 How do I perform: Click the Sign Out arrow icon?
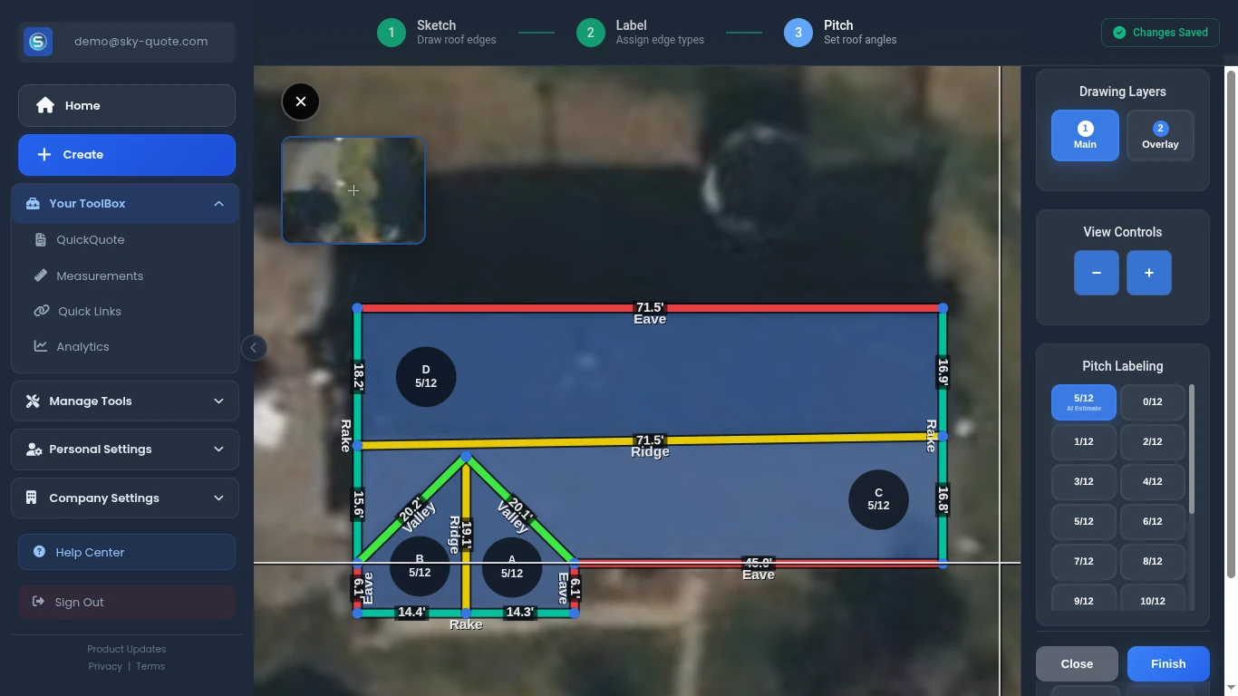(38, 602)
